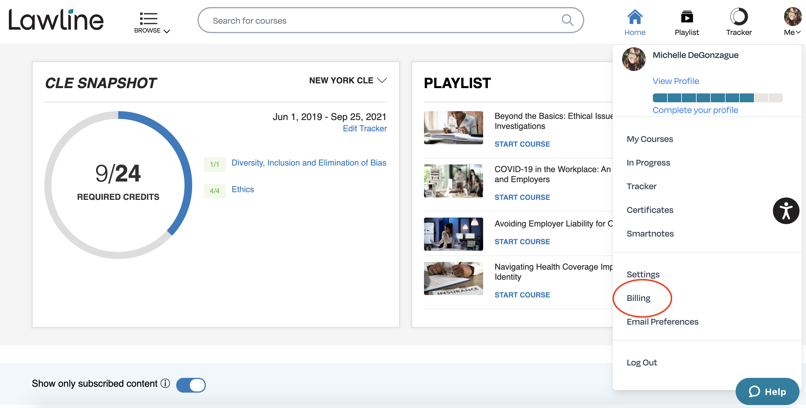Click the Michelle DeGonzague name

pyautogui.click(x=695, y=55)
